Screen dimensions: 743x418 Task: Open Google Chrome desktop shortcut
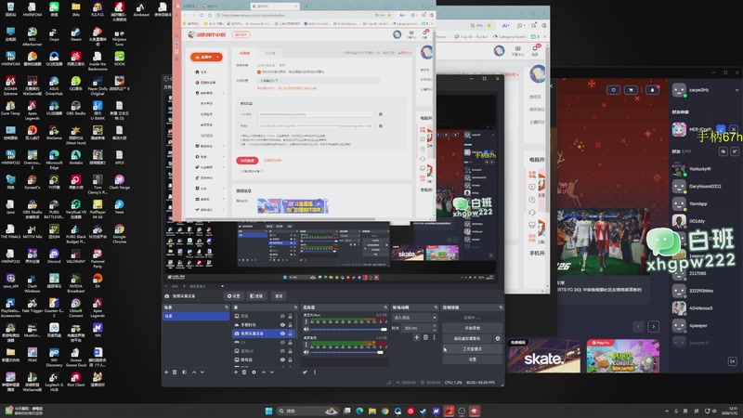pos(120,233)
